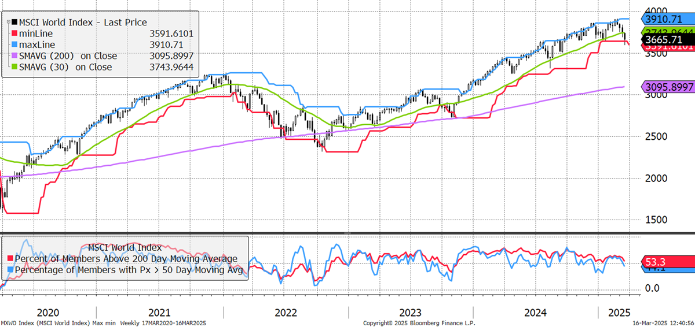
Task: Click the purple SMAVG (200) color swatch
Action: click(14, 56)
